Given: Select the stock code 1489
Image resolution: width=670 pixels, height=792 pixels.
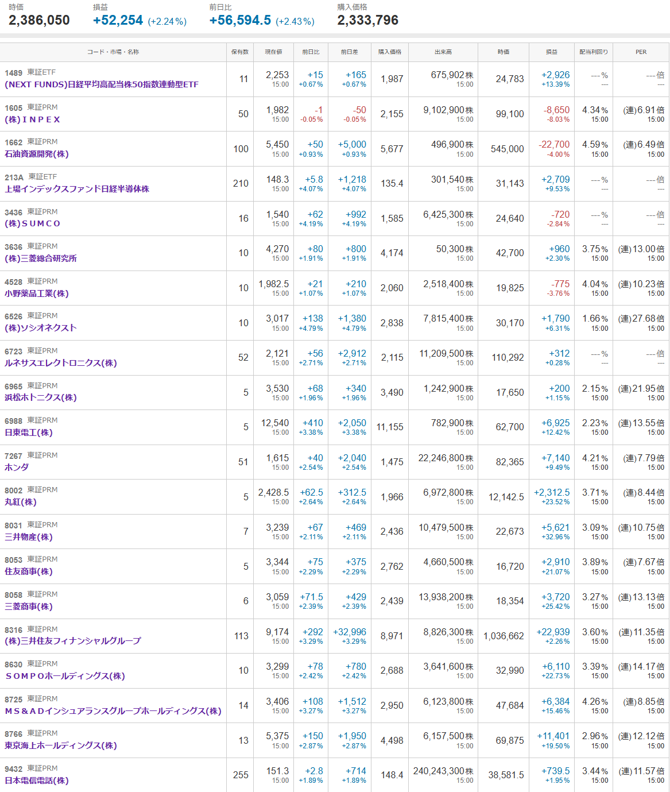Looking at the screenshot, I should [x=13, y=73].
